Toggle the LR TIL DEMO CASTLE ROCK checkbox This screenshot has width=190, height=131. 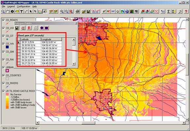pos(3,91)
